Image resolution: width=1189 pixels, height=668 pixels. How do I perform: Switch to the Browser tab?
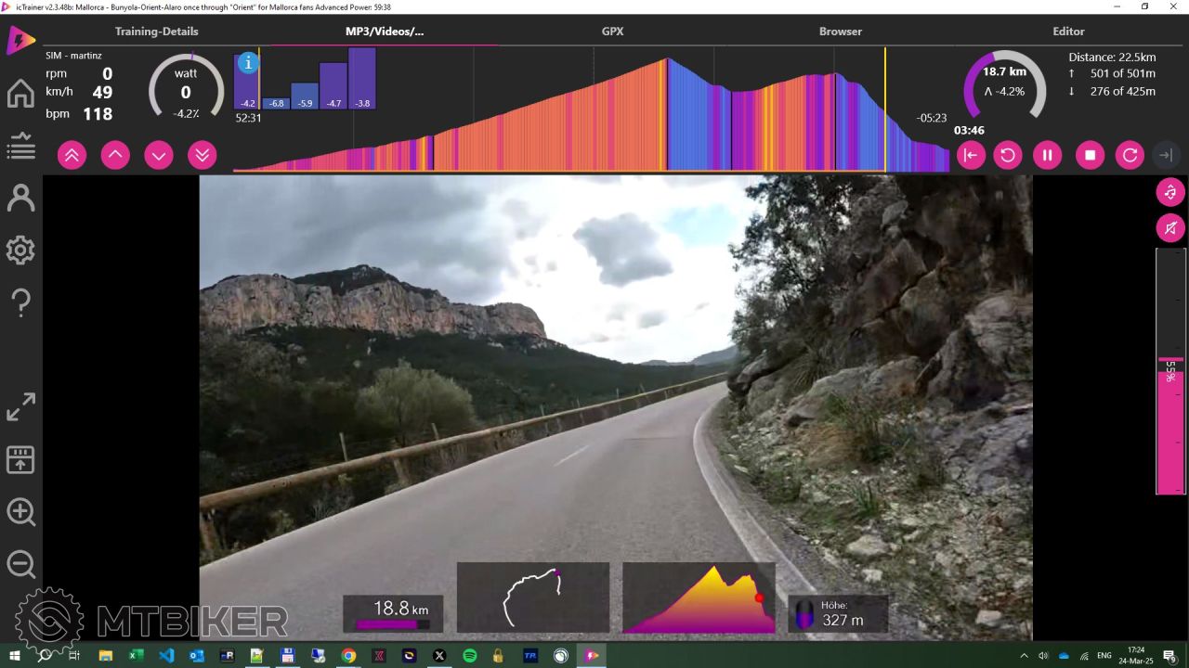click(841, 32)
